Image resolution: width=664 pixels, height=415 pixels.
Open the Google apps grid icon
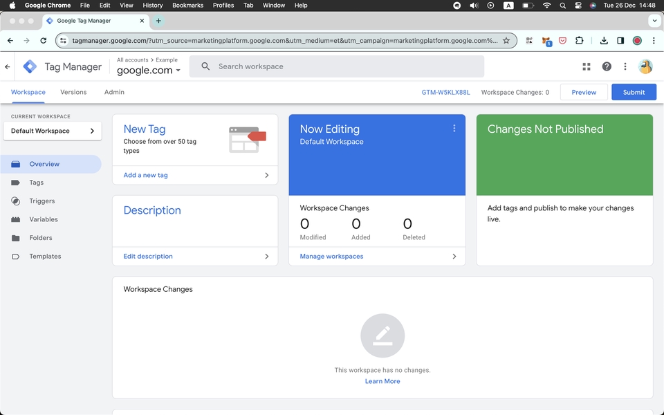(x=587, y=66)
